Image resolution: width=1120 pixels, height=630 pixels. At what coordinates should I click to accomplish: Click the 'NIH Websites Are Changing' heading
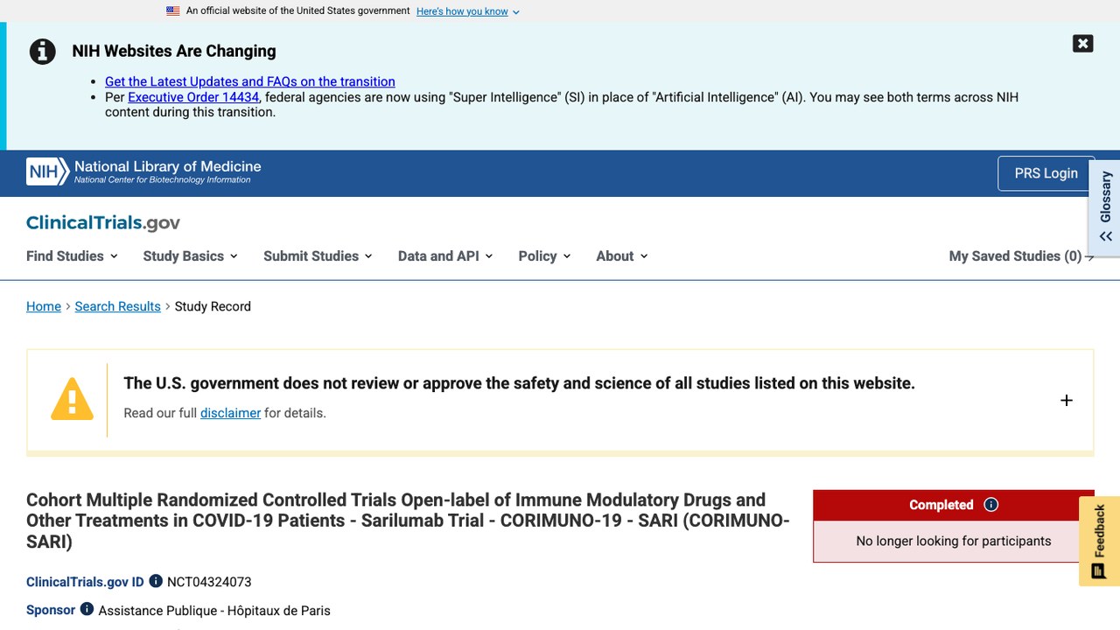(174, 51)
